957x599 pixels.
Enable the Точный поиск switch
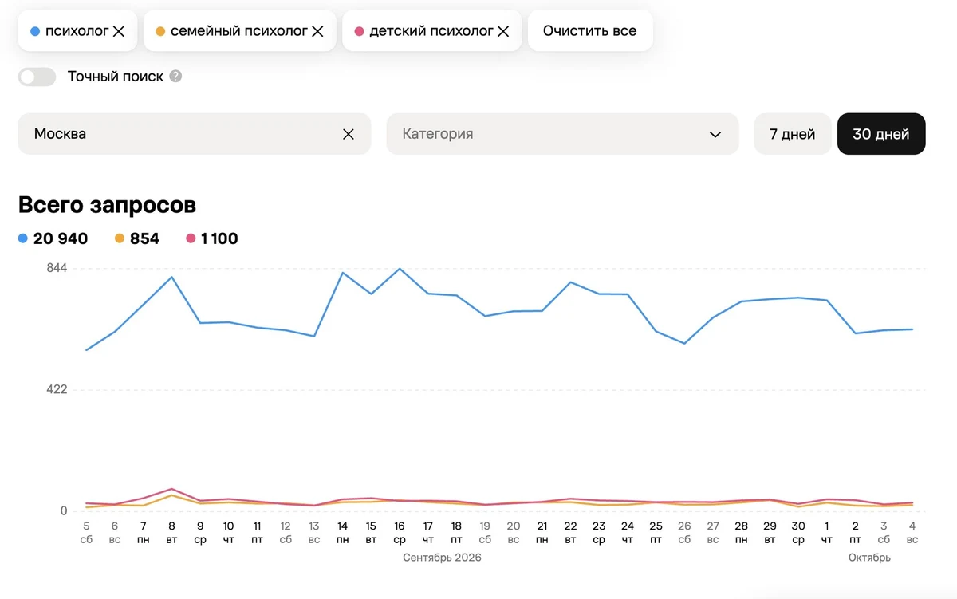pyautogui.click(x=37, y=77)
